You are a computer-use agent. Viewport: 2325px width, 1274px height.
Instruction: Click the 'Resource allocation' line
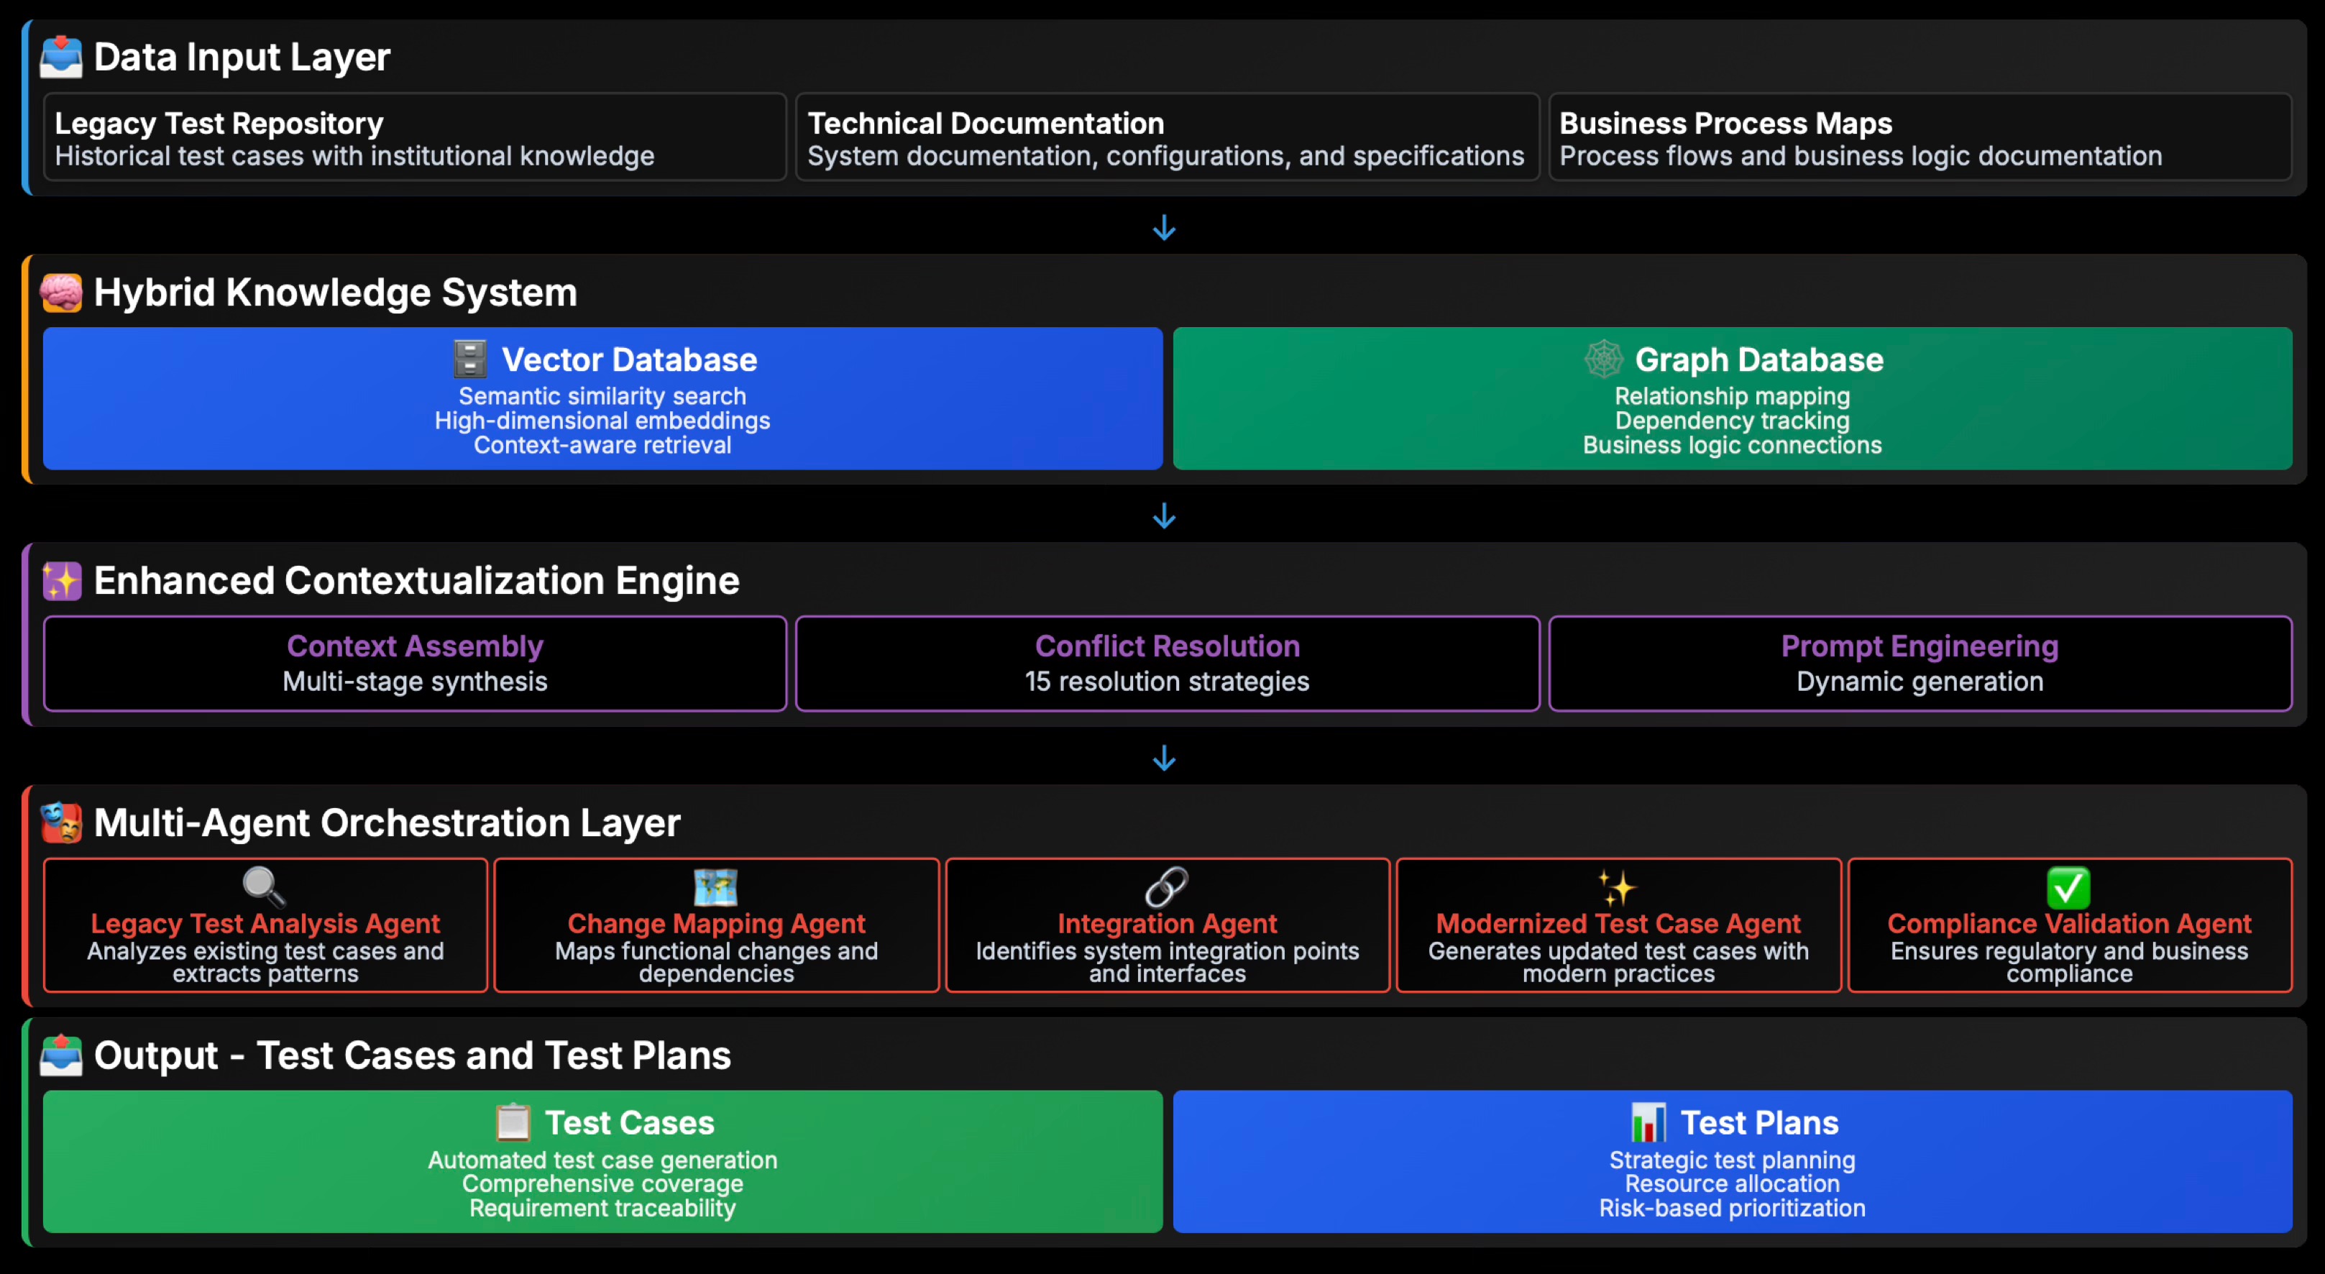pos(1732,1183)
